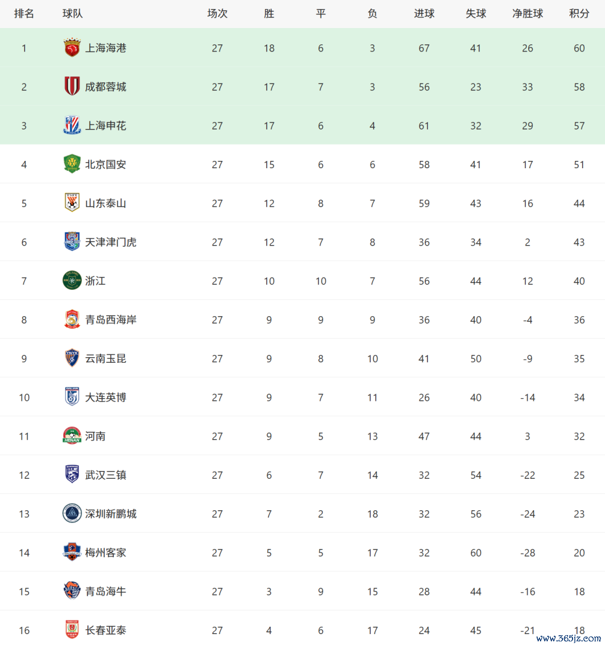The height and width of the screenshot is (647, 605).
Task: Open the 武汉三镇 team name link
Action: point(105,475)
